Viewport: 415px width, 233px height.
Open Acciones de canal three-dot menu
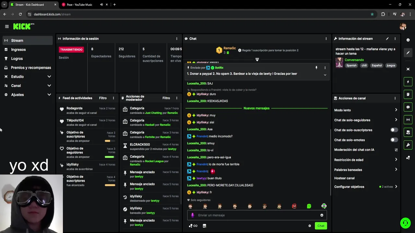pyautogui.click(x=395, y=98)
